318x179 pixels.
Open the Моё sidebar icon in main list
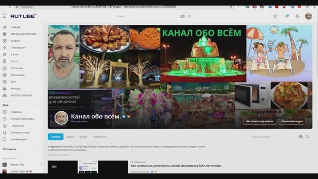click(4, 82)
